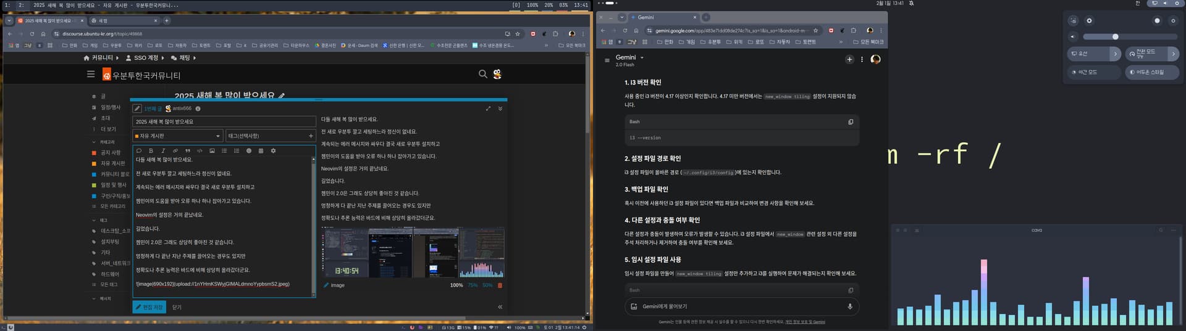Set image preview scale to 75%
The image size is (1186, 331).
[473, 285]
